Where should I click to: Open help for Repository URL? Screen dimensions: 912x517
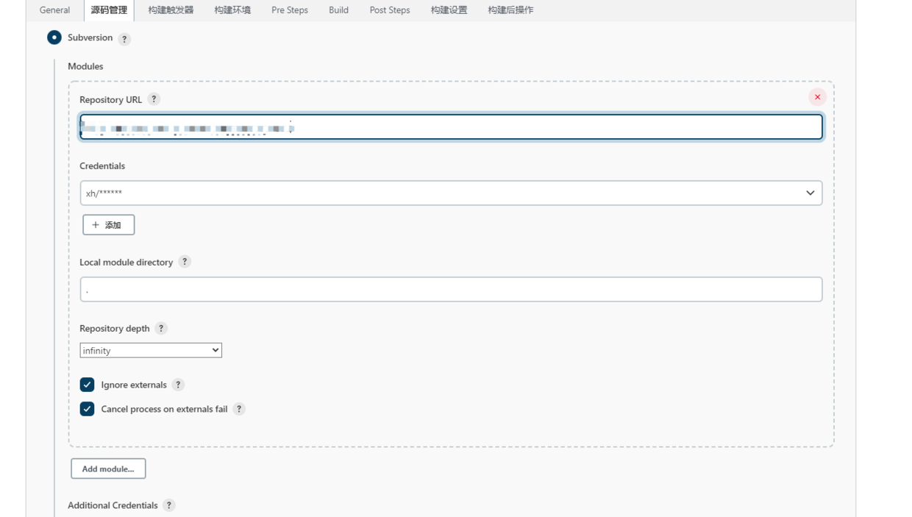click(x=154, y=99)
